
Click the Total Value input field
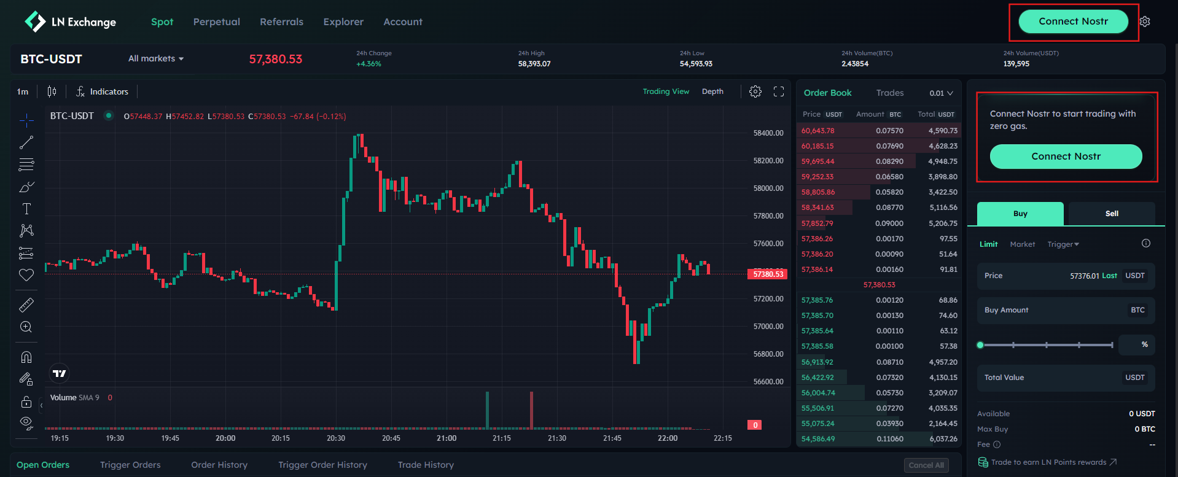click(1066, 378)
